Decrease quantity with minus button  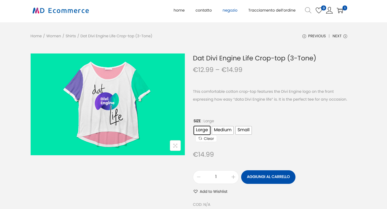tap(199, 177)
